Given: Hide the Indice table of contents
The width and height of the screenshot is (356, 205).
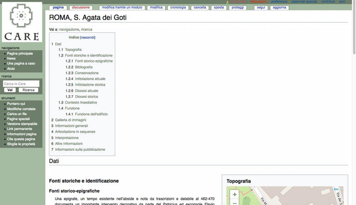Looking at the screenshot, I should pyautogui.click(x=88, y=37).
